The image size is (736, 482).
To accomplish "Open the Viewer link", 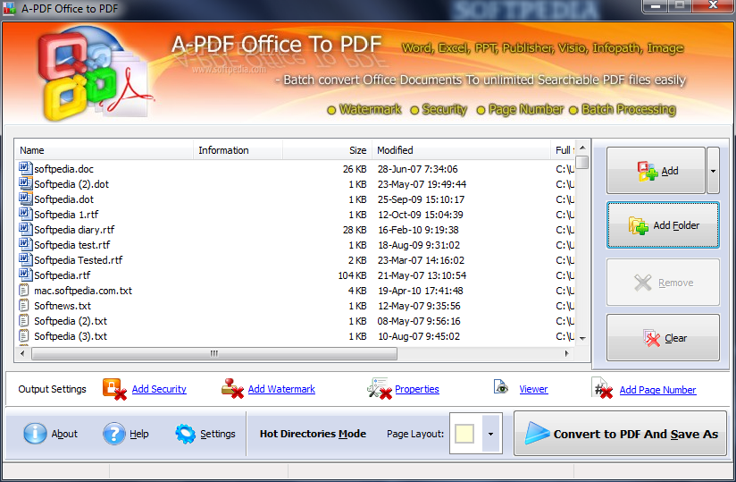I will tap(533, 389).
